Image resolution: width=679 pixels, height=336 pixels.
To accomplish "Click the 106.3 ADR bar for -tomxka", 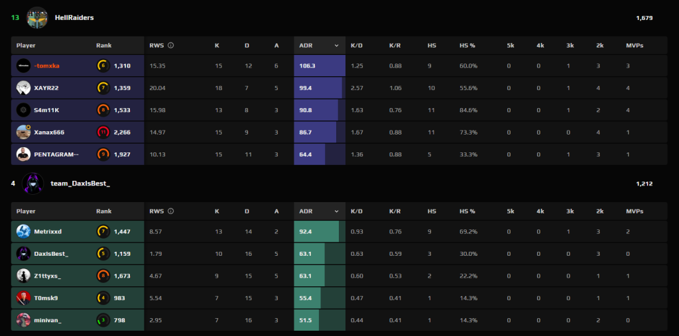I will tap(320, 66).
